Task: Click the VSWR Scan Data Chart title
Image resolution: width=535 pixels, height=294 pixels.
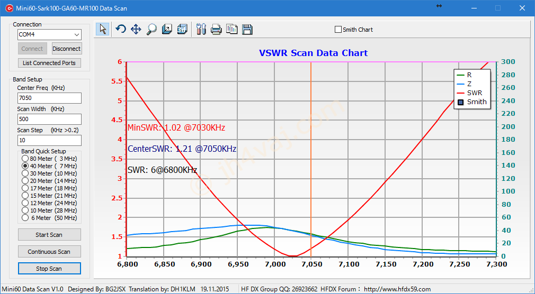Action: pos(313,53)
